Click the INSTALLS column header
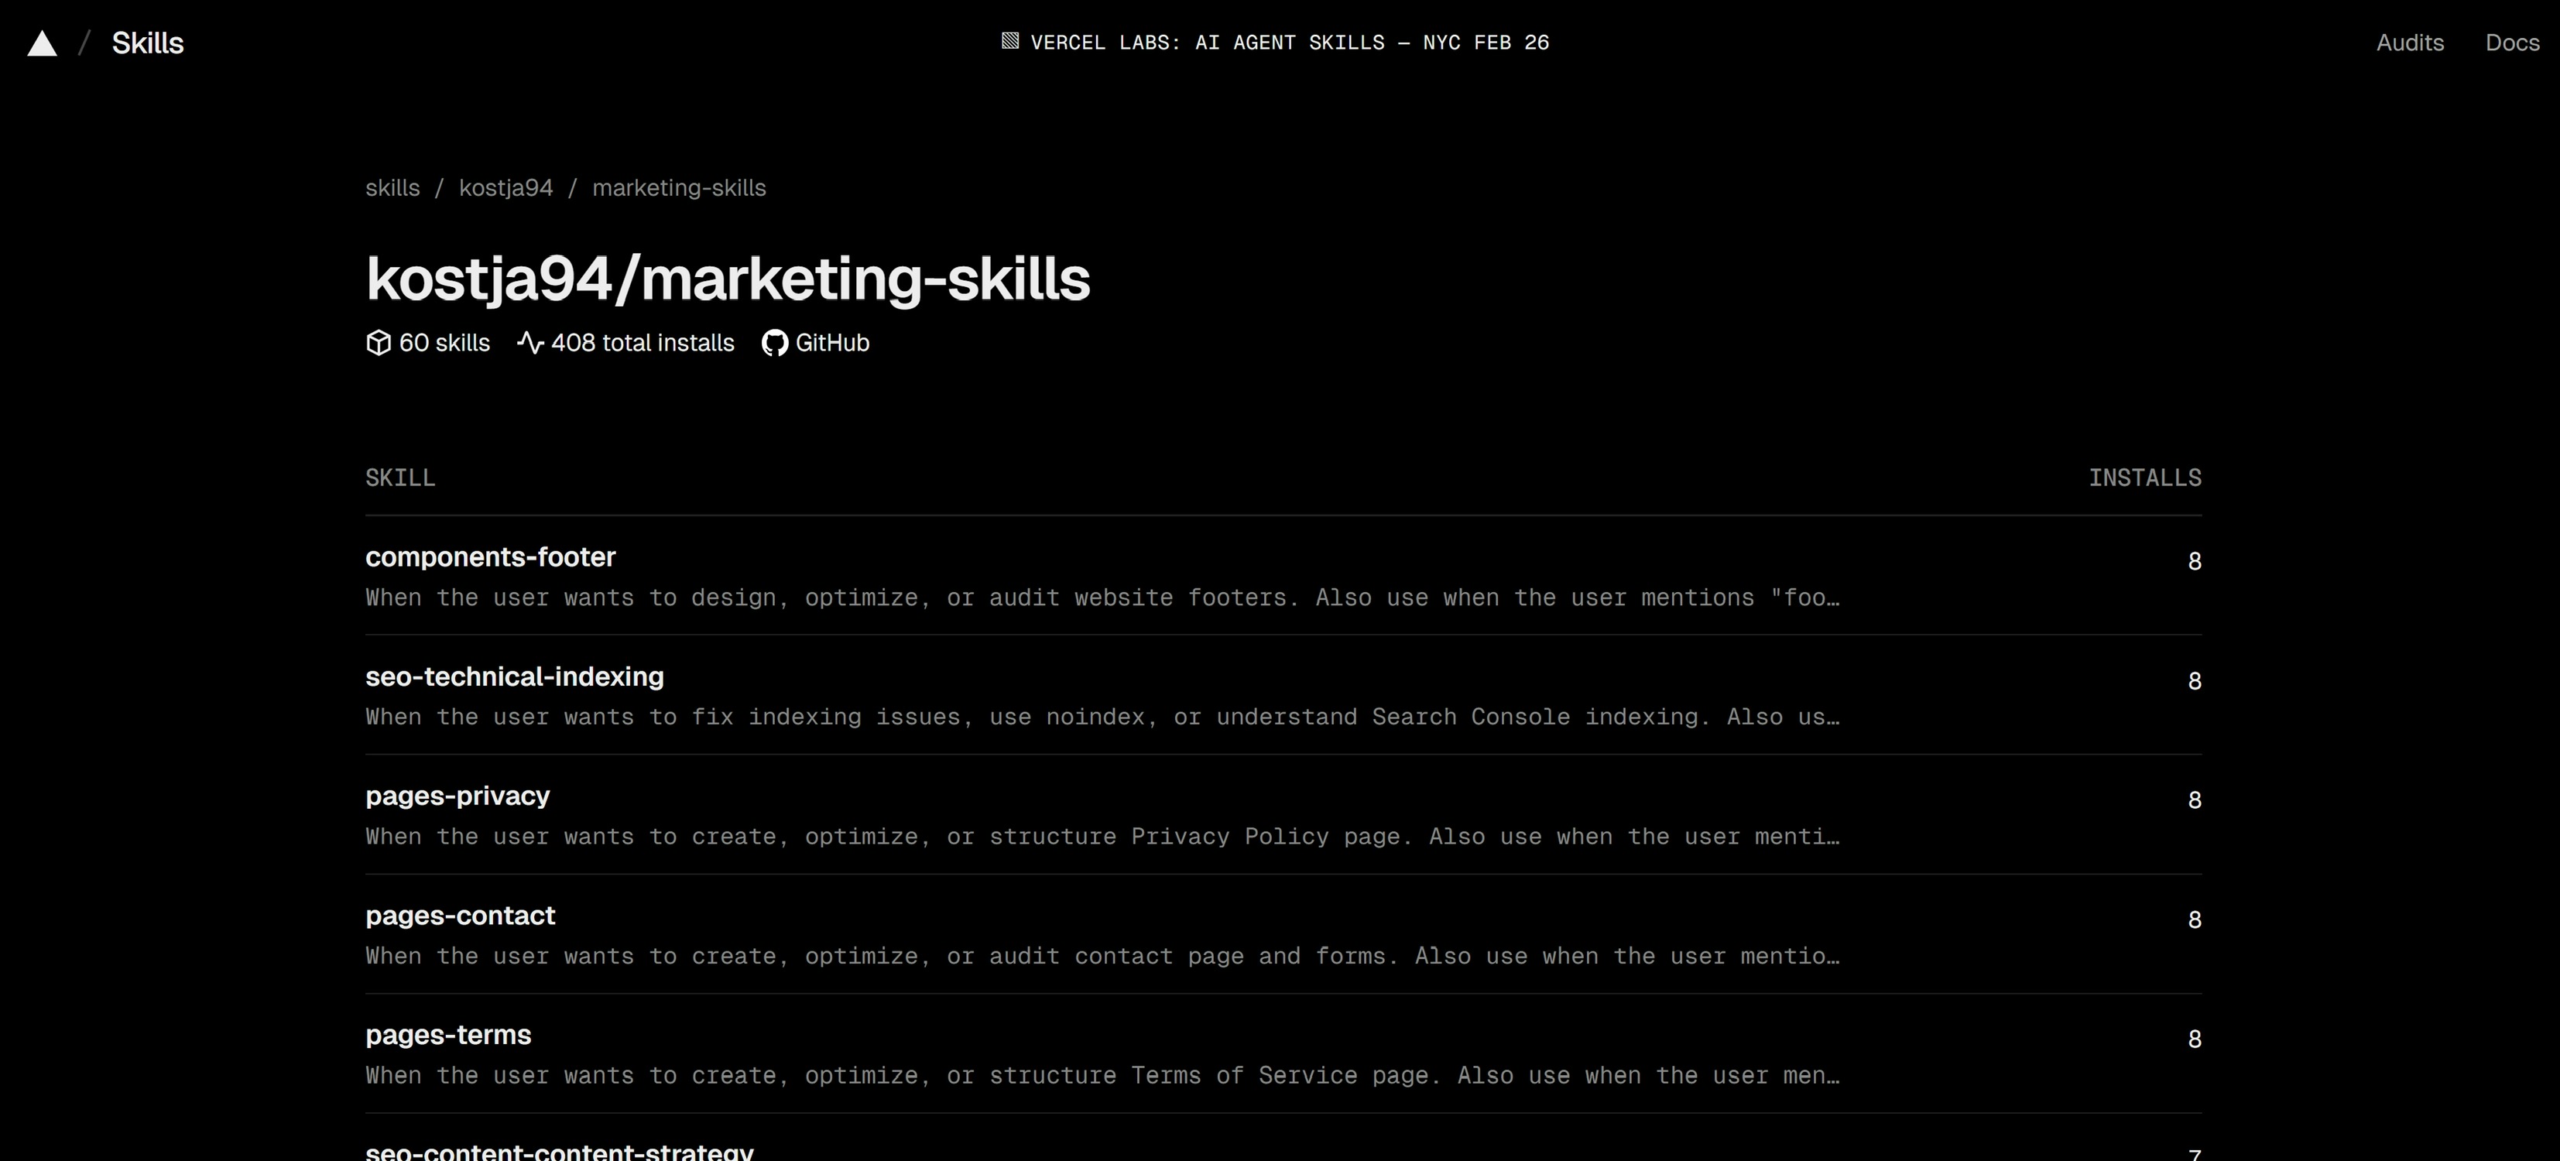This screenshot has width=2560, height=1161. (x=2144, y=478)
